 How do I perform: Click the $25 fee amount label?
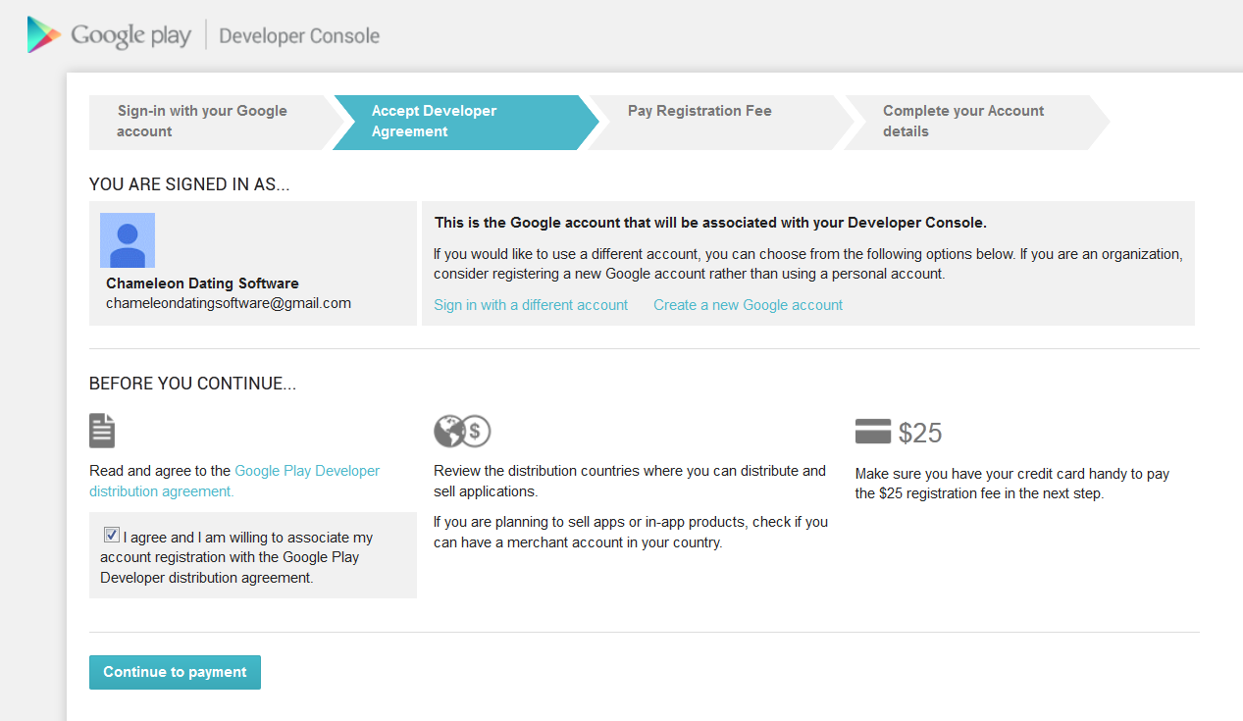click(920, 433)
